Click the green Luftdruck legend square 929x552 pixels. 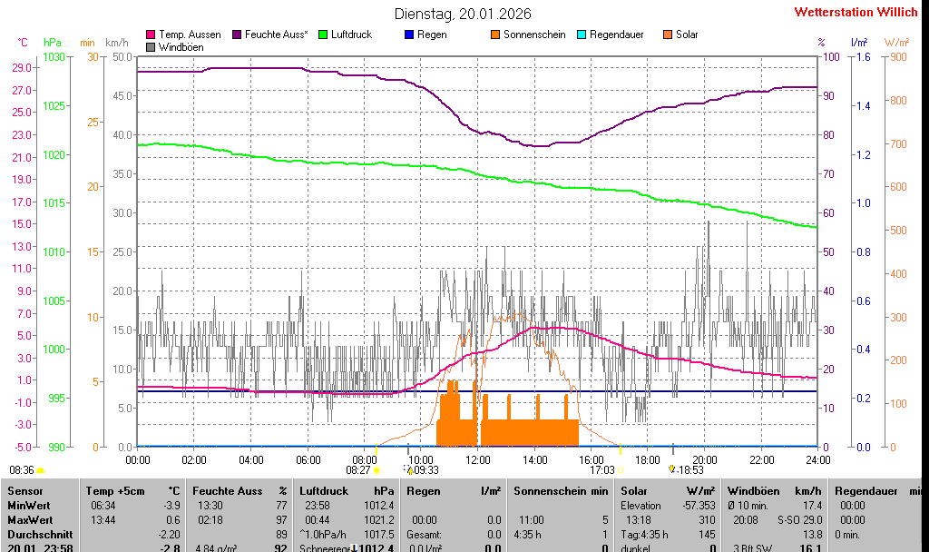[323, 34]
